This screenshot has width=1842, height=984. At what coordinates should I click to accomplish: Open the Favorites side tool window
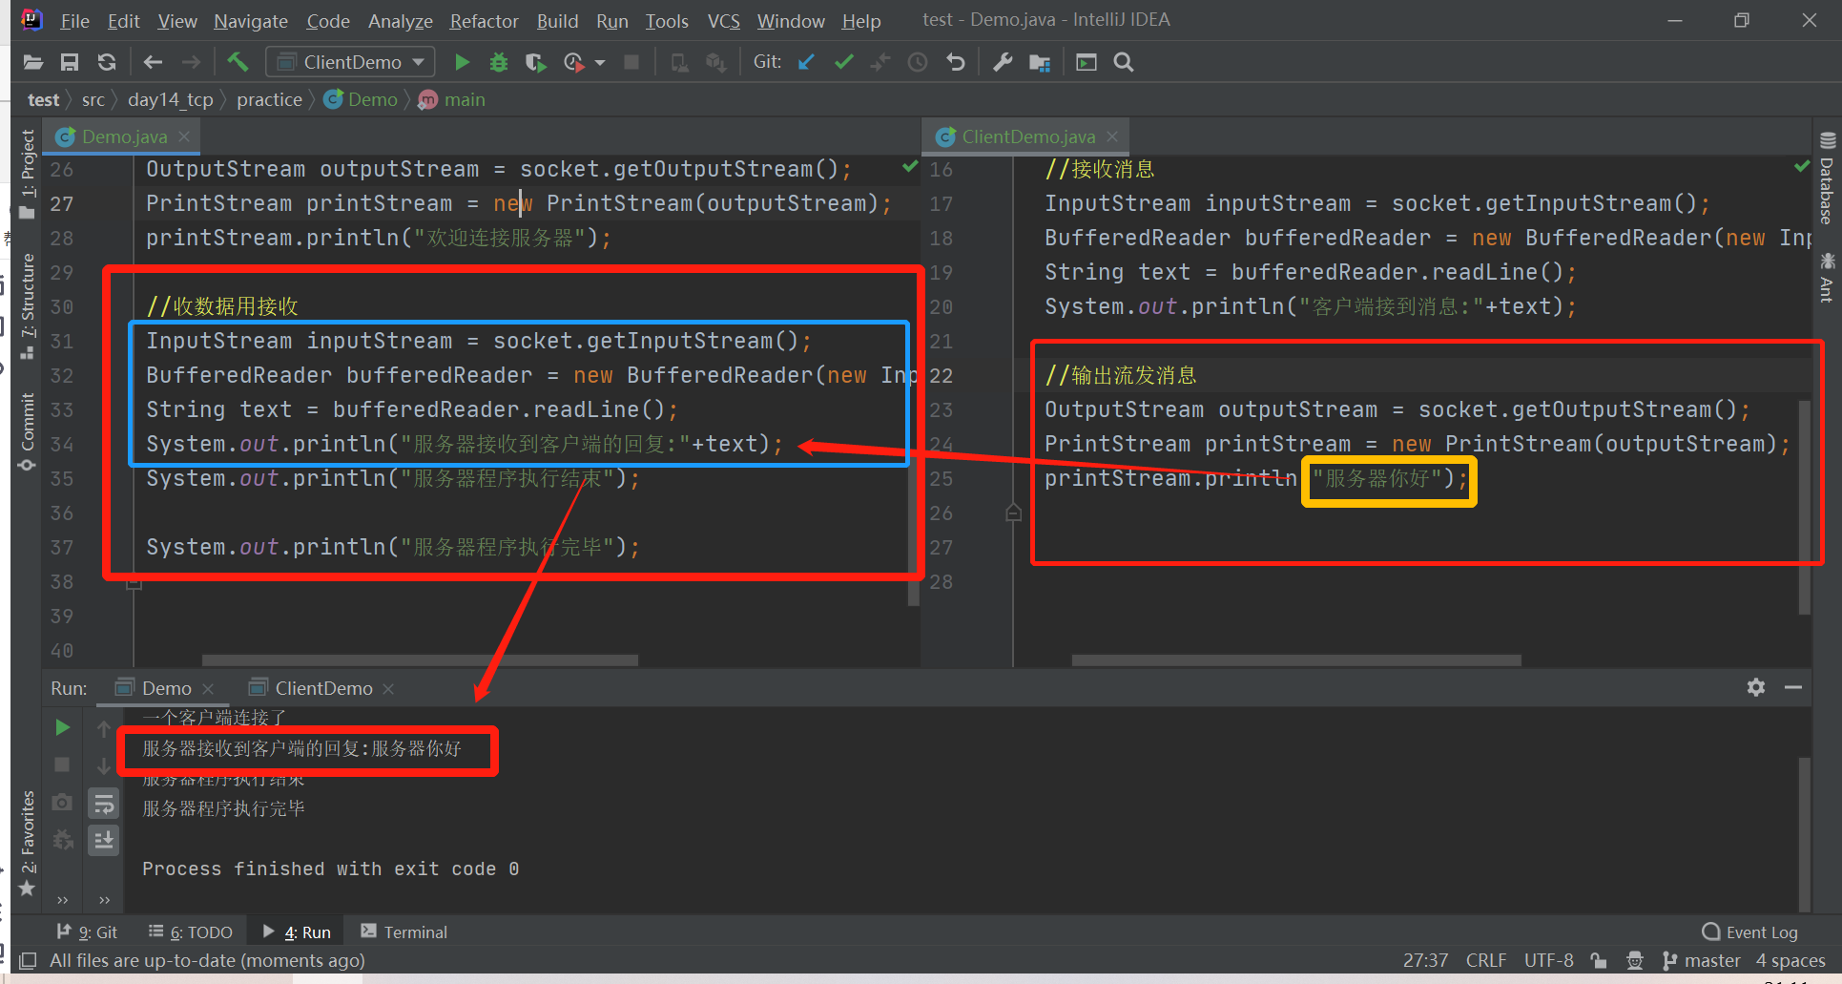(27, 842)
